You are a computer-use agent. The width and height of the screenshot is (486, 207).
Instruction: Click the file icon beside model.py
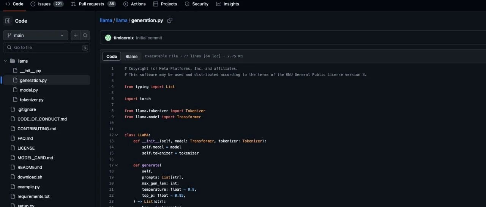(15, 90)
